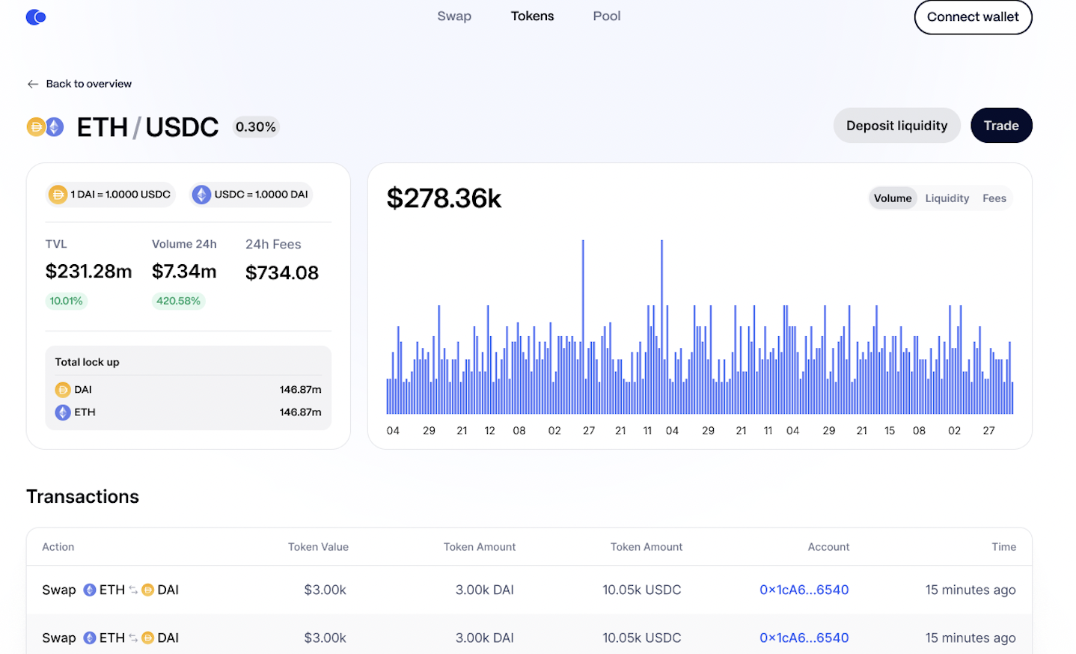Click the ETH/USDC pair token icon
Image resolution: width=1076 pixels, height=654 pixels.
pyautogui.click(x=46, y=127)
